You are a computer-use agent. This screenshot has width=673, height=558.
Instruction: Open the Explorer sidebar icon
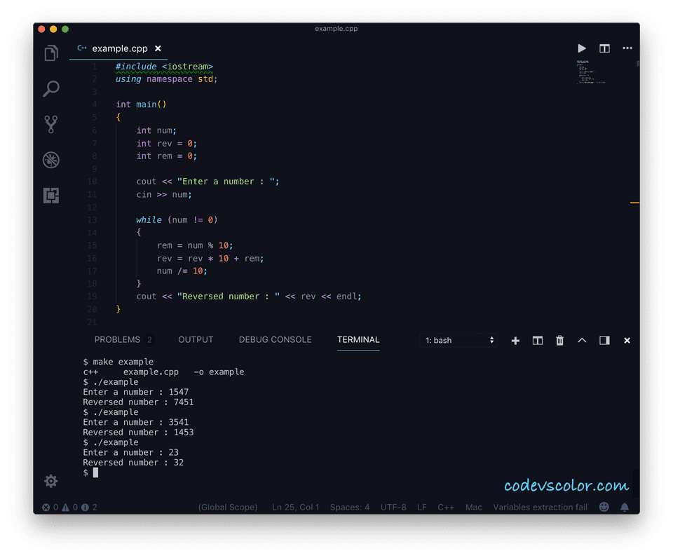50,53
